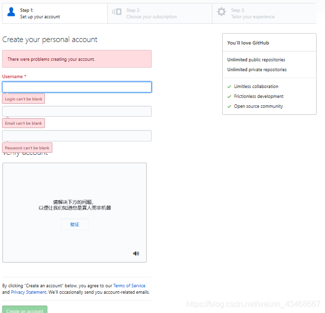This screenshot has height=313, width=325.
Task: Click the 'Password can't be blank' error
Action: [x=27, y=148]
